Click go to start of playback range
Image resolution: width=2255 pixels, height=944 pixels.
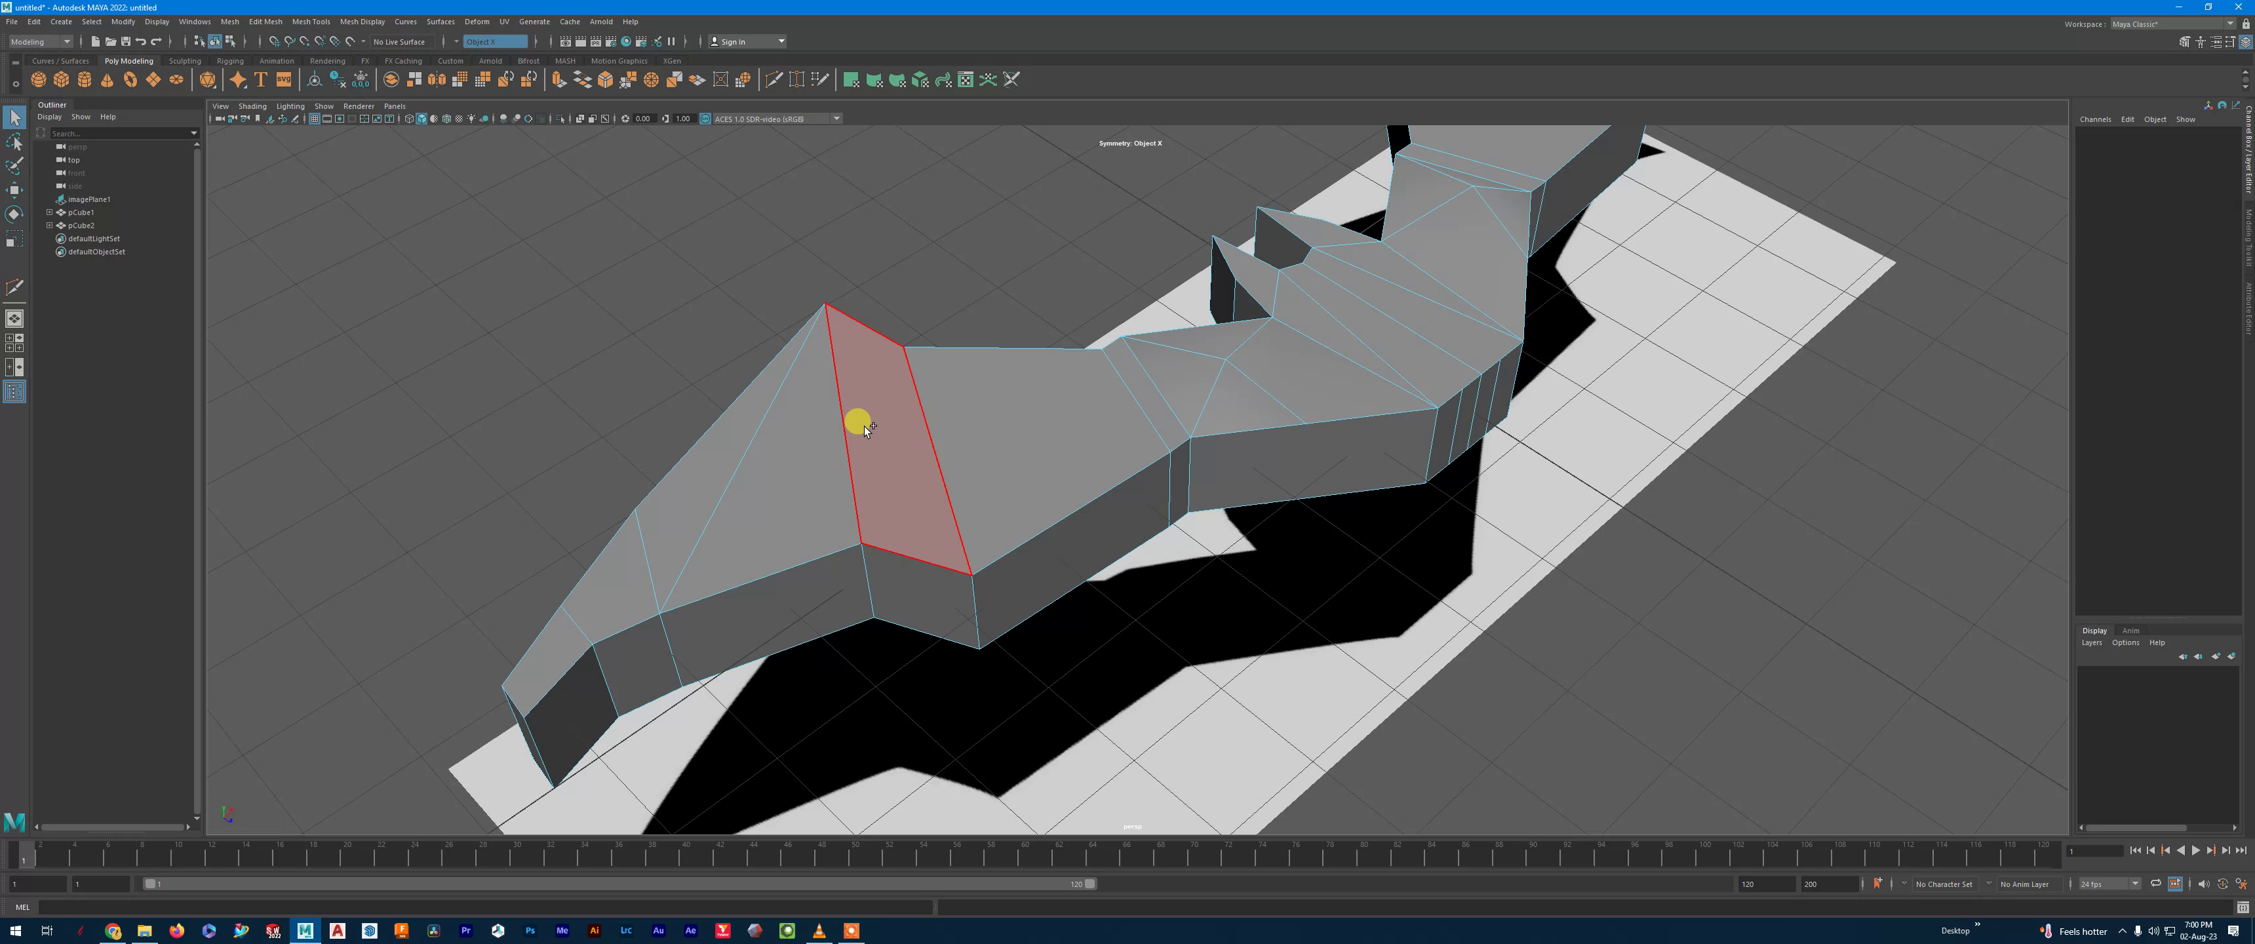pos(2136,850)
